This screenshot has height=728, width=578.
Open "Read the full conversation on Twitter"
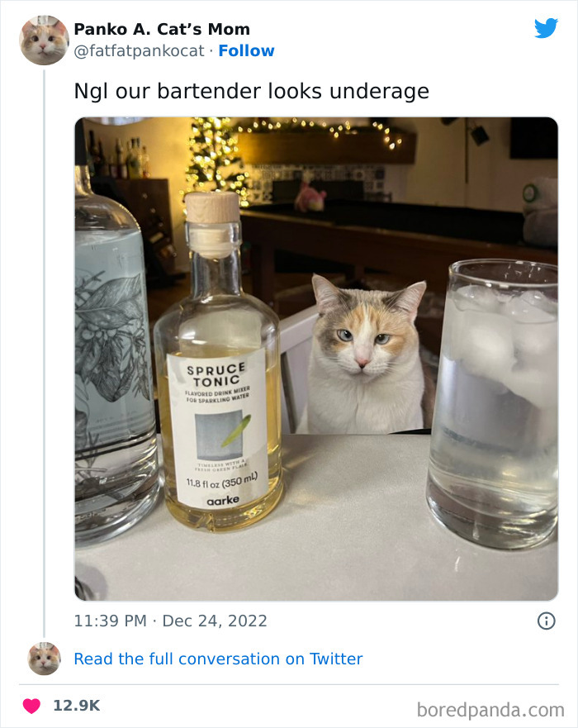217,659
